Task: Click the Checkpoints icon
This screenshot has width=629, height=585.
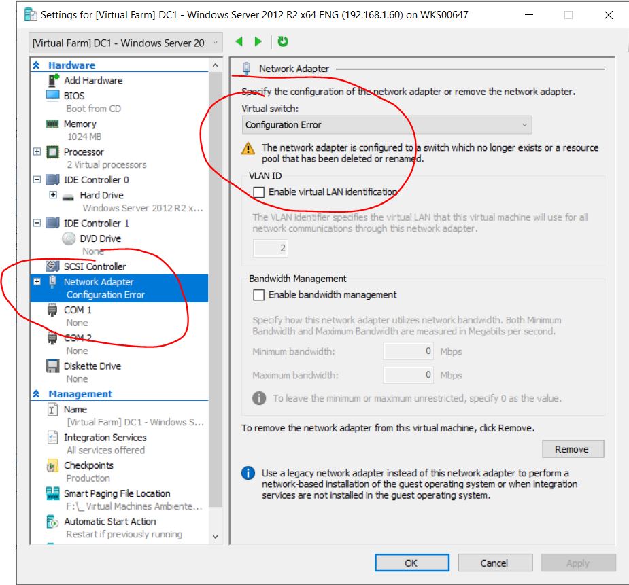Action: coord(52,465)
